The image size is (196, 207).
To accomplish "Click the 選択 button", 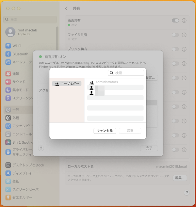I will 130,131.
